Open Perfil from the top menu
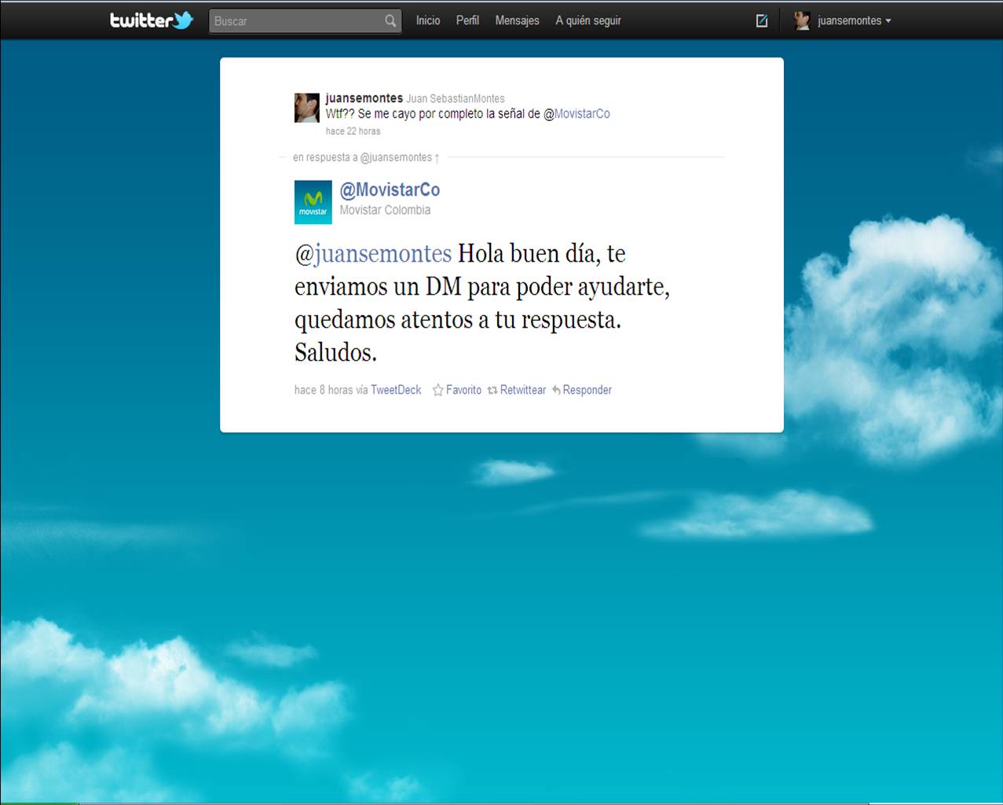This screenshot has height=805, width=1003. 467,20
